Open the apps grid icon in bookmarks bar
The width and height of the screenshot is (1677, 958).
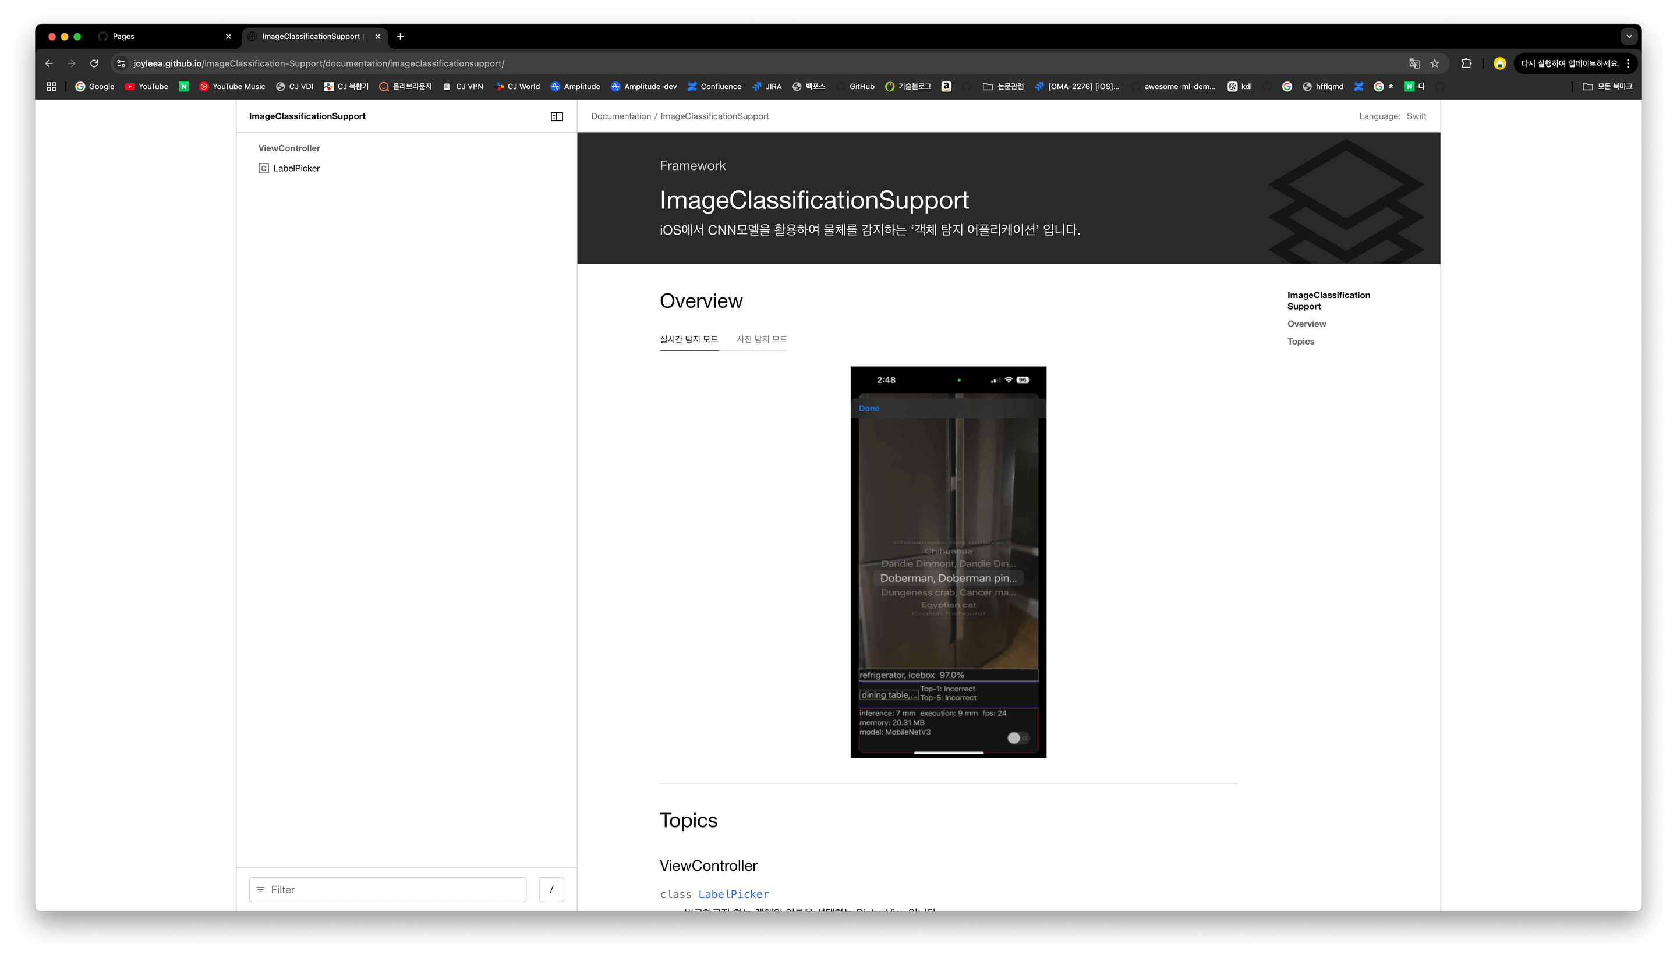point(51,86)
